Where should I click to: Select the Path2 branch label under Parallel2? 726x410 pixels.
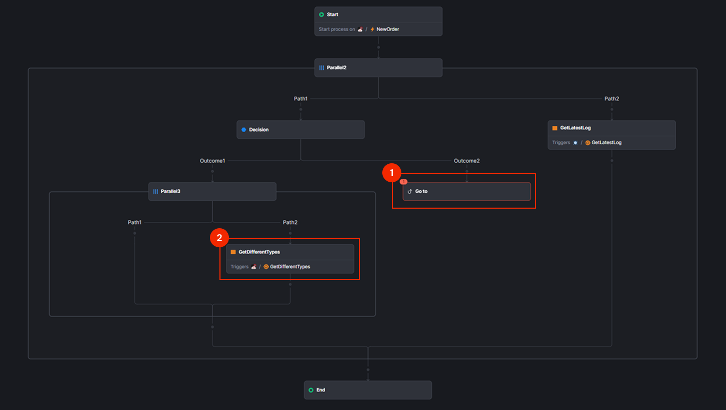tap(611, 98)
